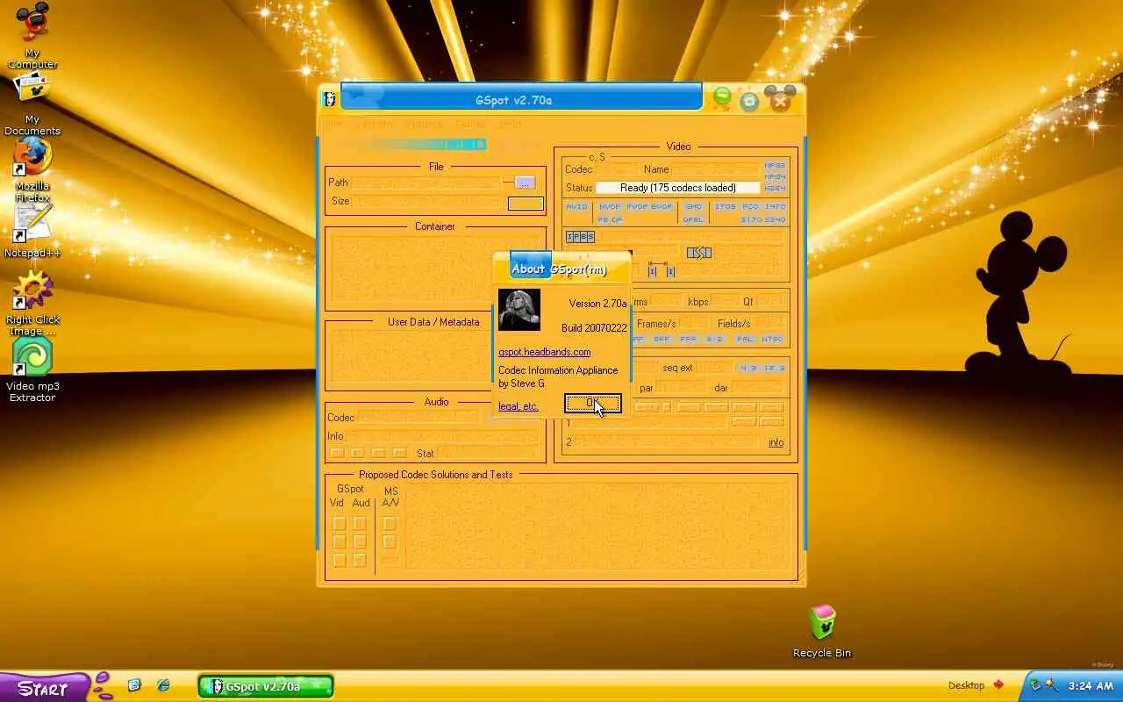1123x702 pixels.
Task: Click the Audio Codec field
Action: point(419,418)
